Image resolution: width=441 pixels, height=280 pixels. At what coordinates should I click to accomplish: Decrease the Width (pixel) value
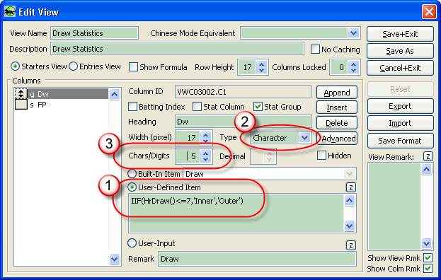pyautogui.click(x=205, y=141)
